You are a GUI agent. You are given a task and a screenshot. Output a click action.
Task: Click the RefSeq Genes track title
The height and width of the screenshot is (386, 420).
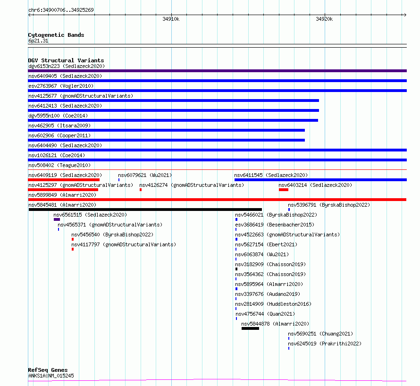point(48,370)
